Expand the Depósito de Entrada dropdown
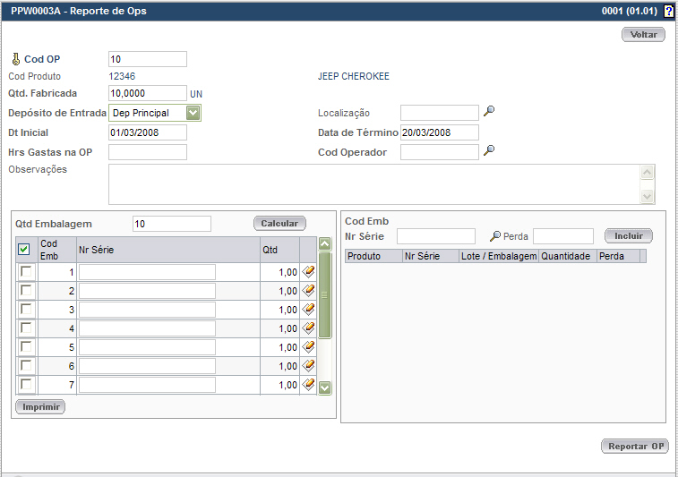The image size is (678, 477). click(193, 113)
